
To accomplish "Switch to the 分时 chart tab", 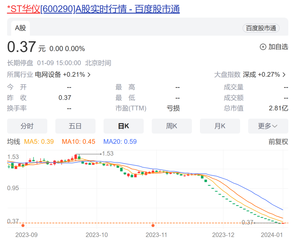I will (27, 126).
